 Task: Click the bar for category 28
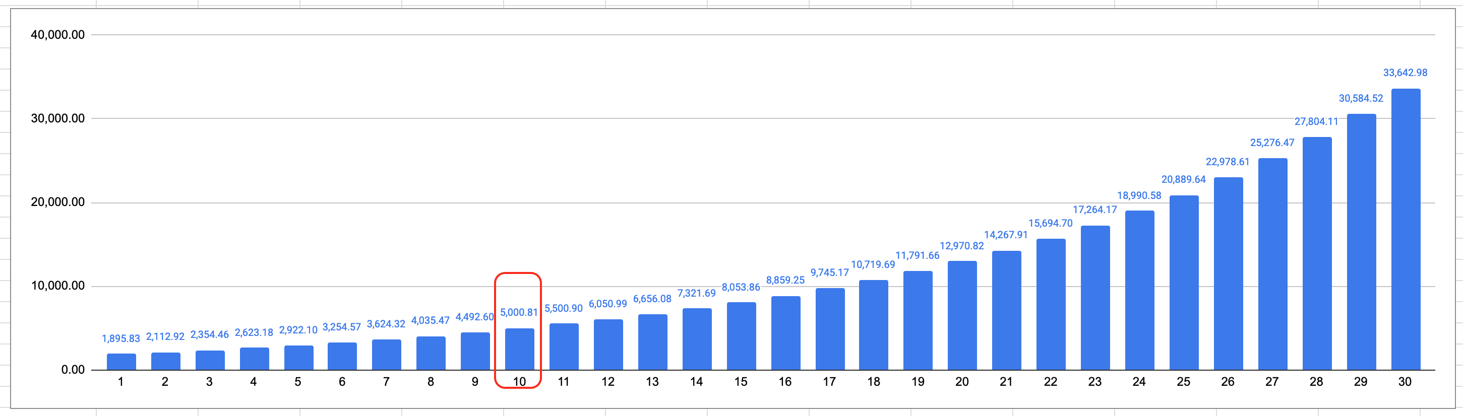point(1317,254)
